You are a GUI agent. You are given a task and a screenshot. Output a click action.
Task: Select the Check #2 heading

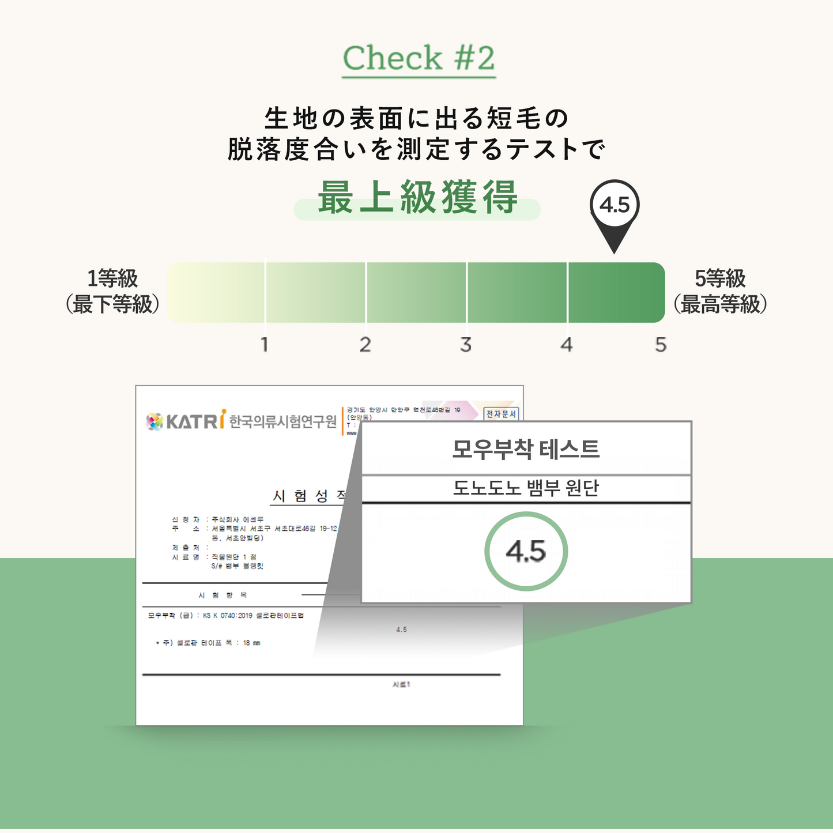(x=419, y=58)
